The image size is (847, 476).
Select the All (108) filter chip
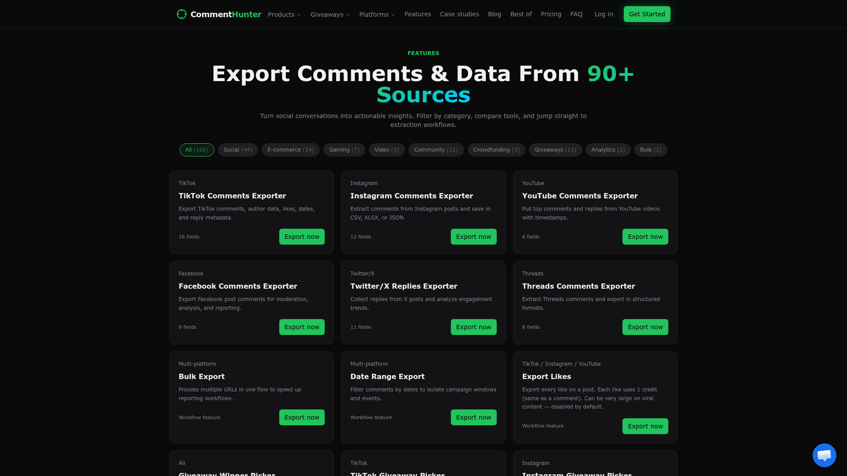(197, 150)
